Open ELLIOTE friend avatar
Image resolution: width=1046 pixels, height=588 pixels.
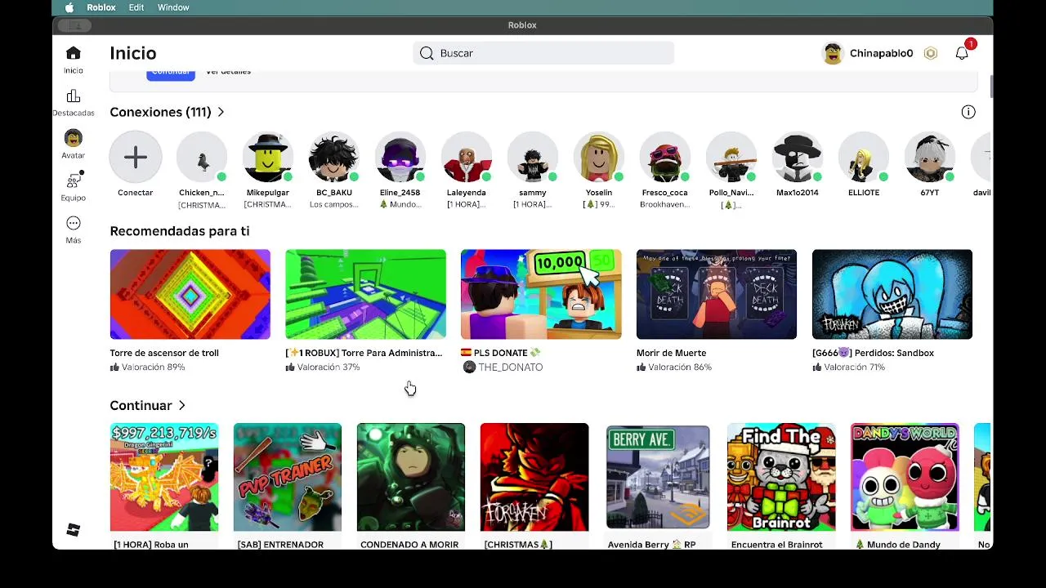(x=864, y=157)
